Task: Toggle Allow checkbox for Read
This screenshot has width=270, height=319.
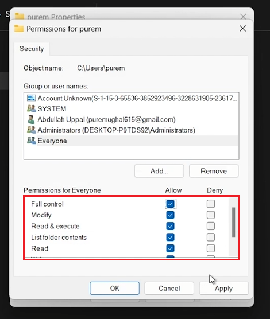Action: pyautogui.click(x=171, y=248)
